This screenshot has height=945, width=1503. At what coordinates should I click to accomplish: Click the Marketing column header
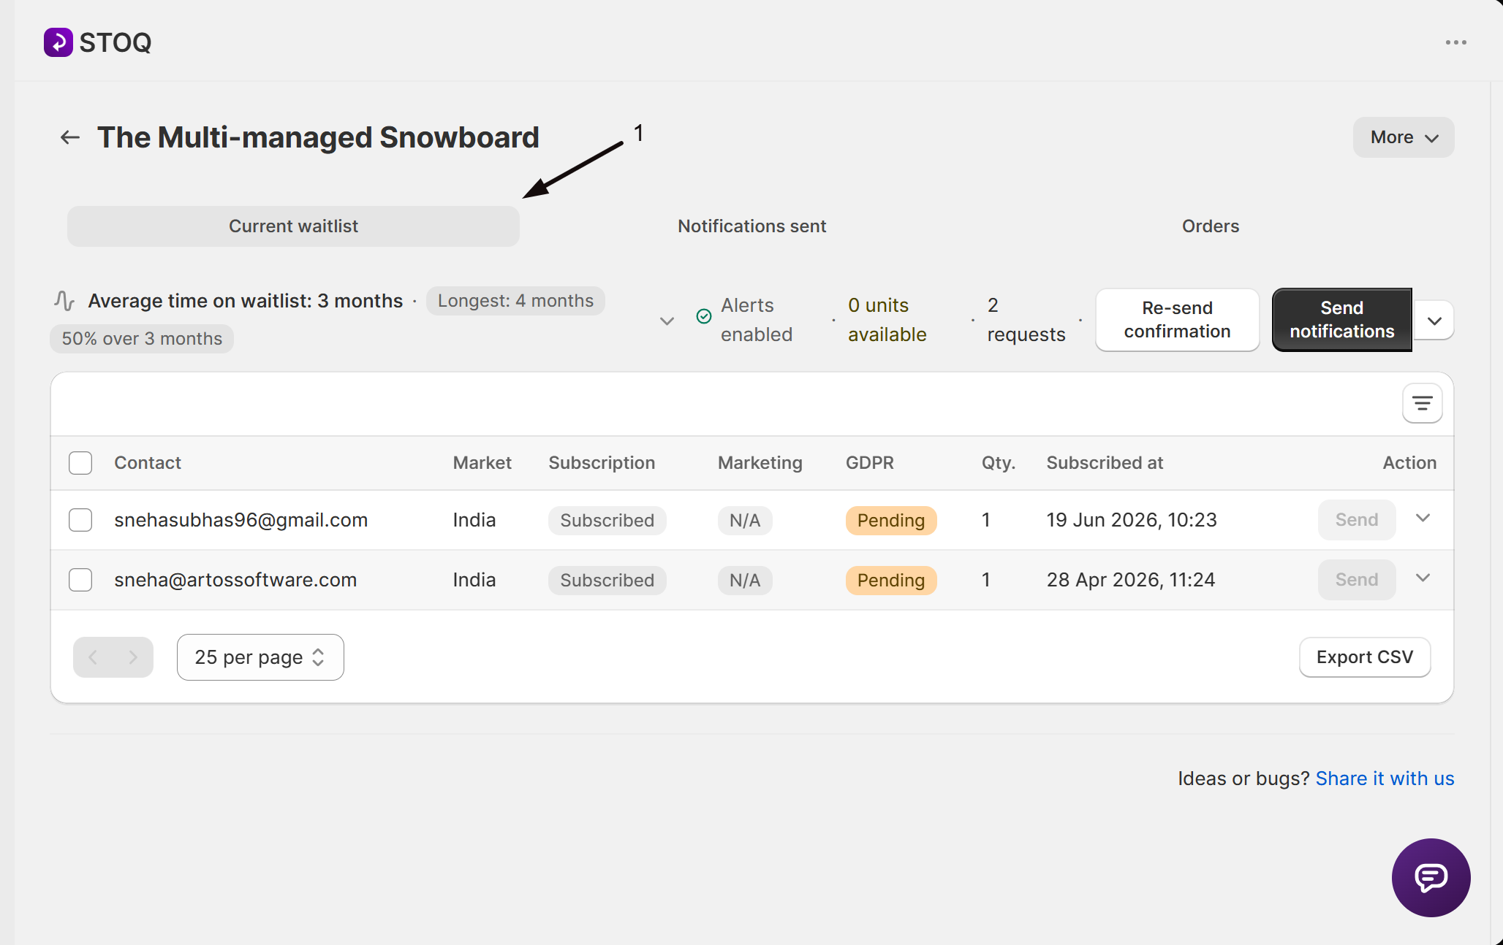[760, 463]
